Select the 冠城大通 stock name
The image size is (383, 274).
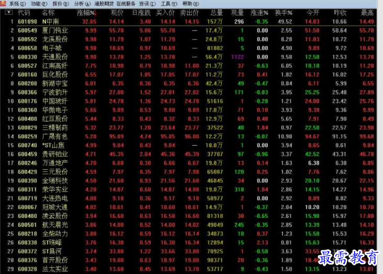[x=55, y=207]
